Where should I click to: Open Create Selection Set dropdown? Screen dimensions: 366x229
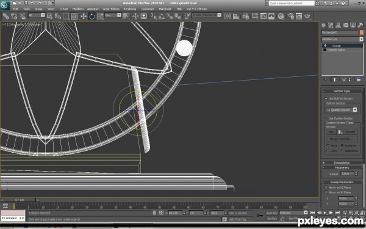pos(219,15)
